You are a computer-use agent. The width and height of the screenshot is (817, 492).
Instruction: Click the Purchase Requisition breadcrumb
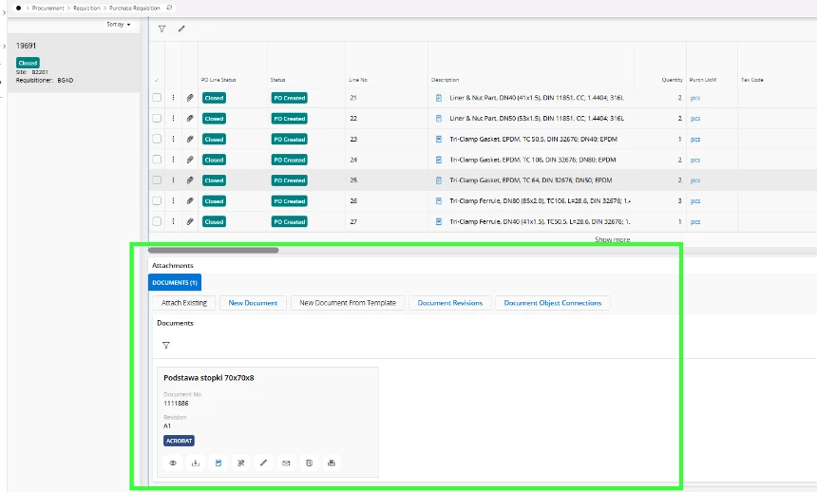(135, 8)
